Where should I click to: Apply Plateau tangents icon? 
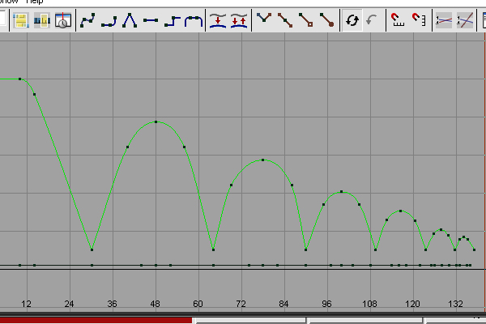click(x=194, y=20)
